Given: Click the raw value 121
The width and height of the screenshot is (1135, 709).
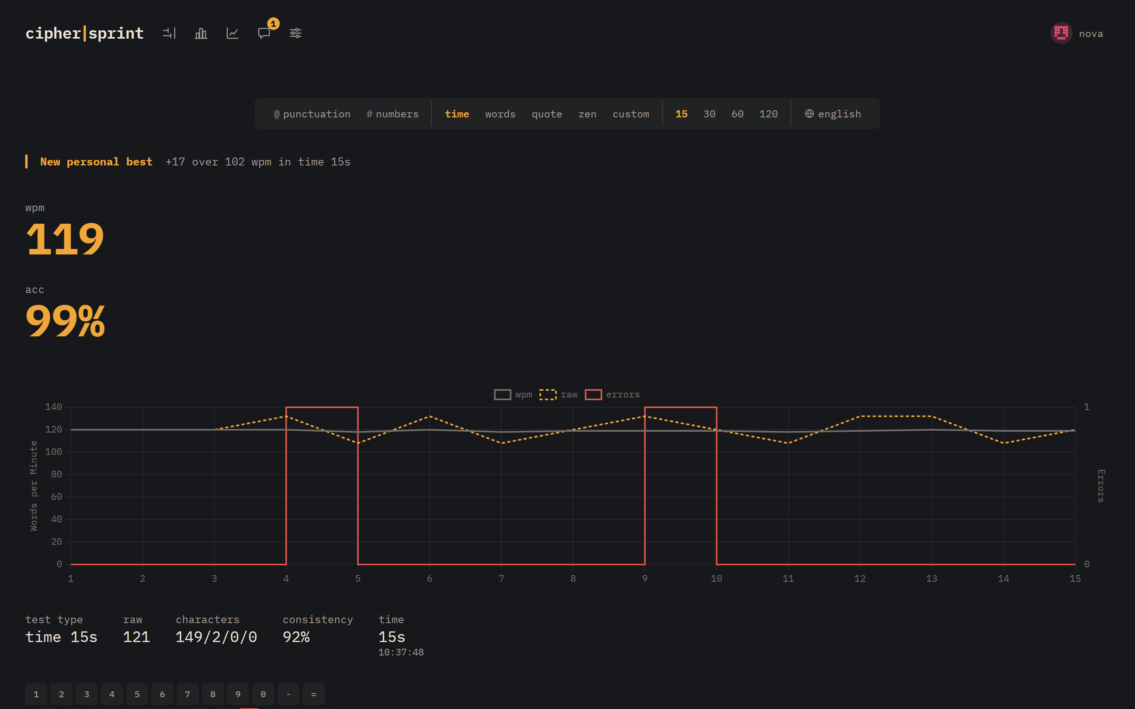Looking at the screenshot, I should [136, 637].
